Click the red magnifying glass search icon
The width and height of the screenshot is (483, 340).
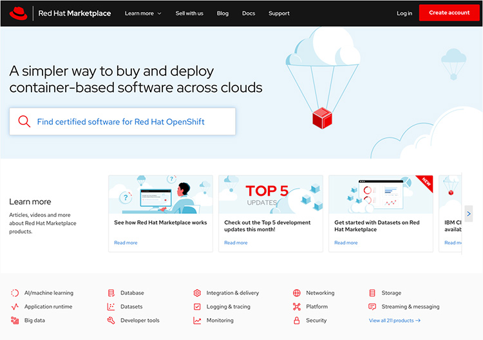pyautogui.click(x=24, y=121)
